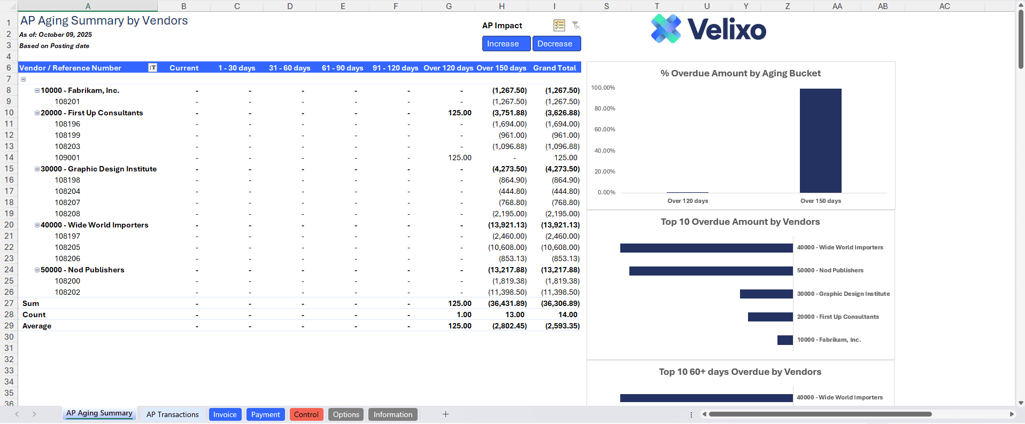
Task: Click the sheet tab bar options dots
Action: tap(691, 414)
